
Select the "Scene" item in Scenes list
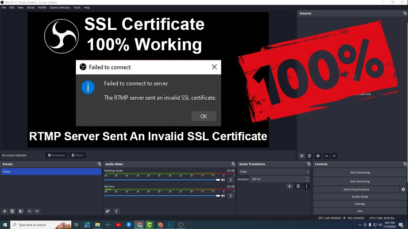(51, 172)
